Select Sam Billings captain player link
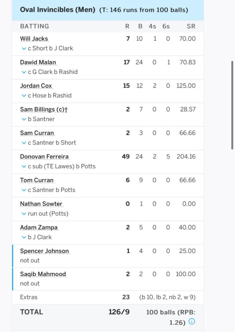The height and width of the screenshot is (332, 235). tap(44, 109)
